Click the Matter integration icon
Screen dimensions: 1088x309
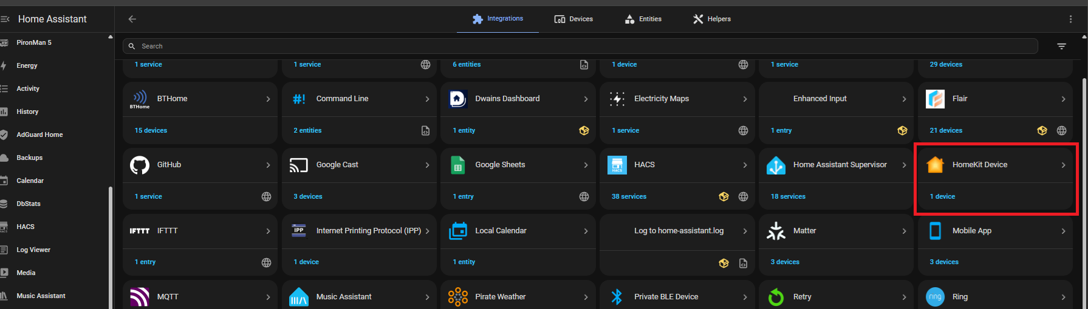(776, 231)
